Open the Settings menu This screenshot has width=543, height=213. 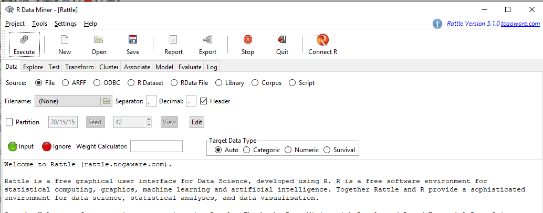click(66, 24)
